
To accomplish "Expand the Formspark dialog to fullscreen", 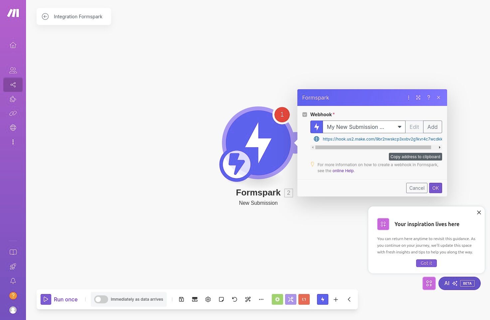I will pyautogui.click(x=418, y=98).
